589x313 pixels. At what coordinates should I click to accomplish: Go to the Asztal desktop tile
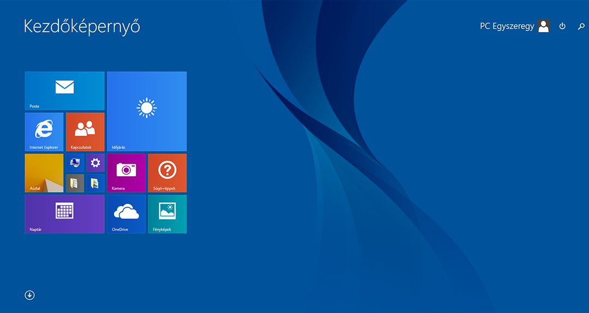[x=44, y=173]
